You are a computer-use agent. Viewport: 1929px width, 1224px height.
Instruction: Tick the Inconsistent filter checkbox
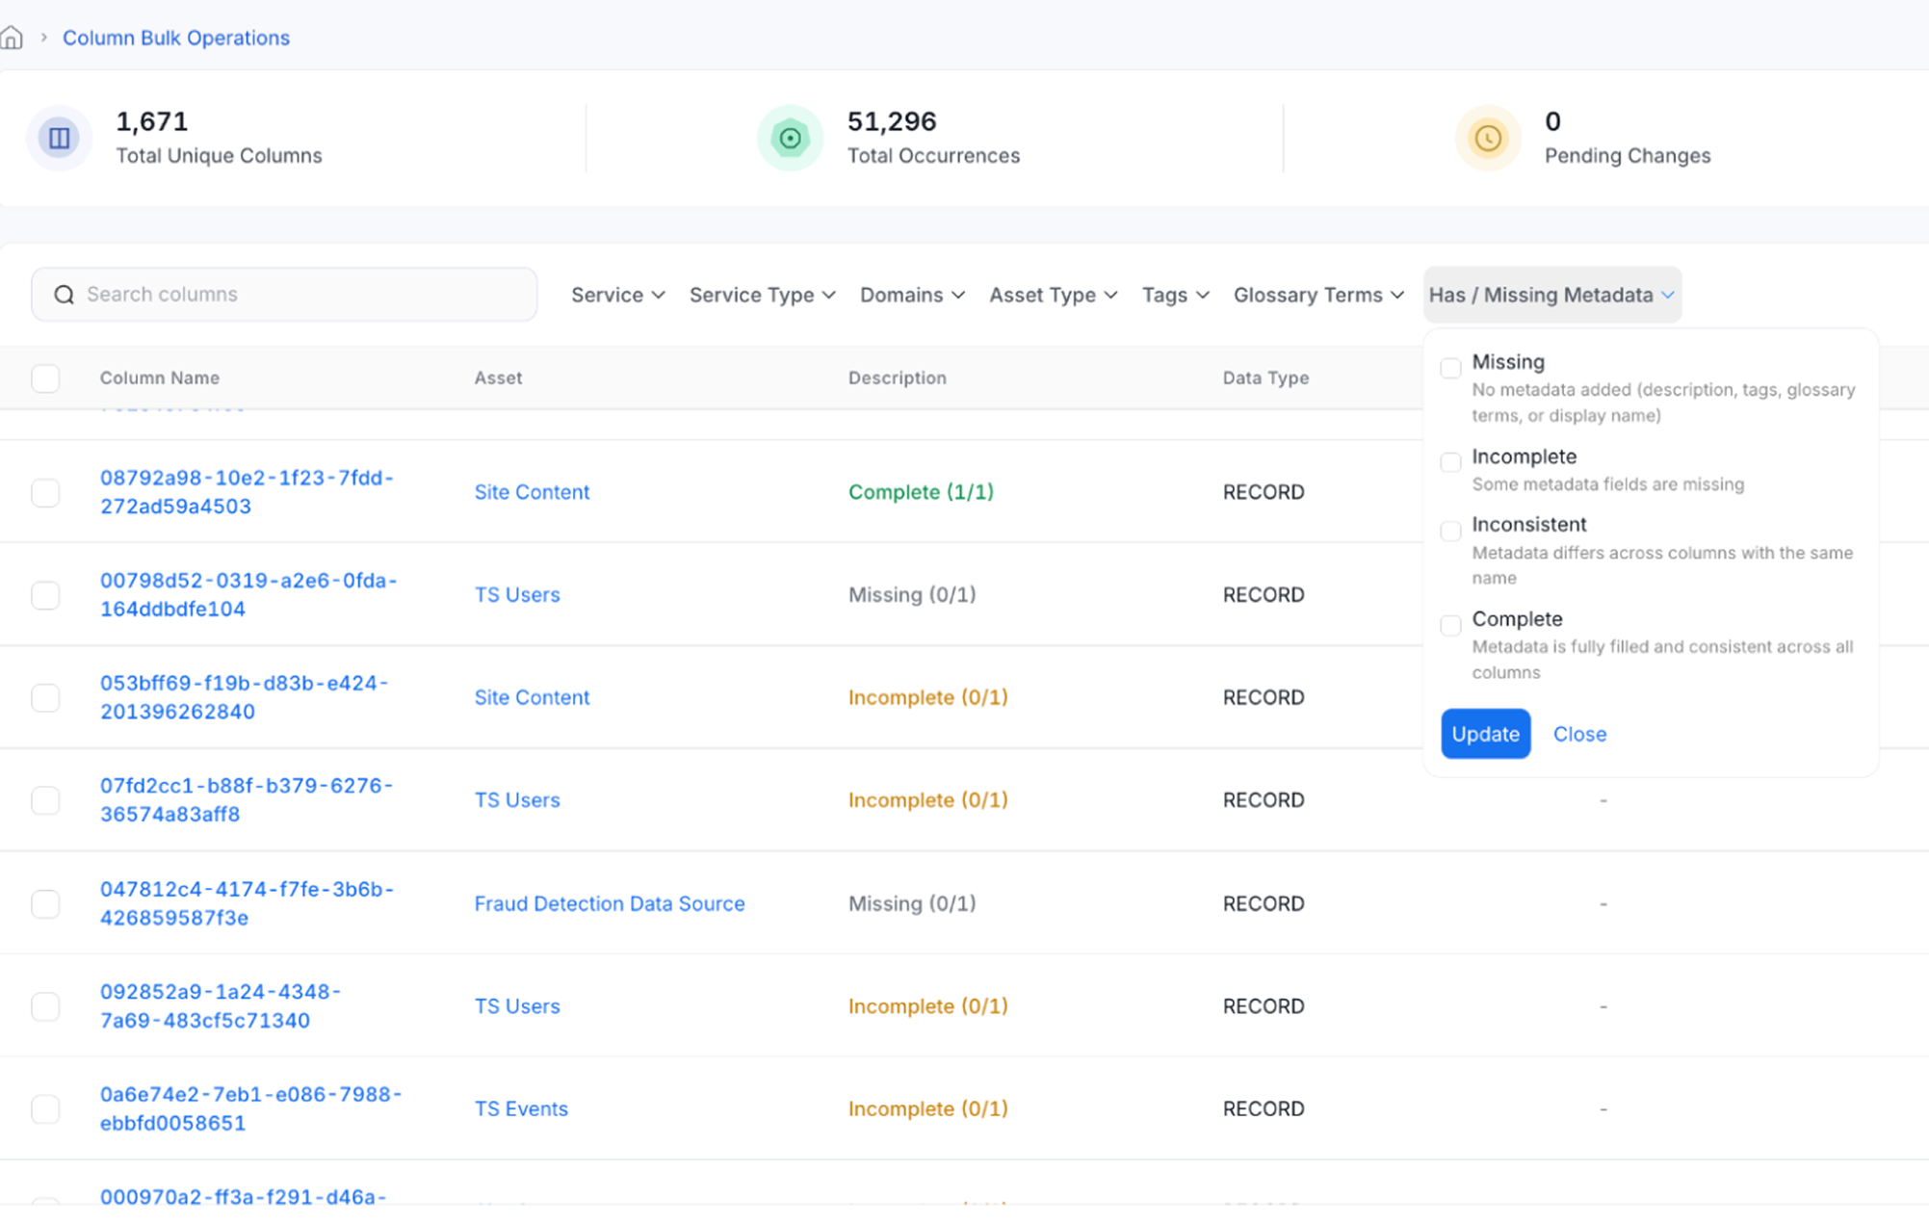(1450, 531)
